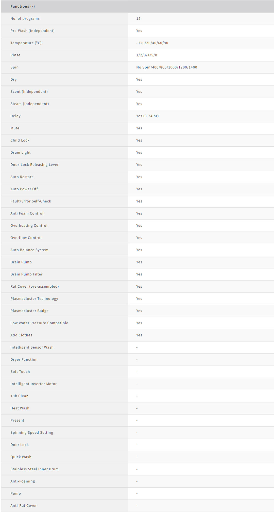
Task: Select the Intelligent Inverter Motor label
Action: (x=33, y=384)
